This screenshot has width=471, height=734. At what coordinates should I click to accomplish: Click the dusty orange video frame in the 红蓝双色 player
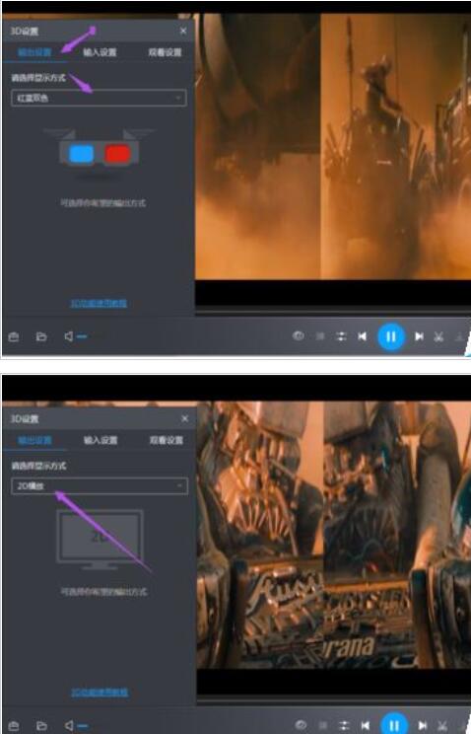[332, 146]
